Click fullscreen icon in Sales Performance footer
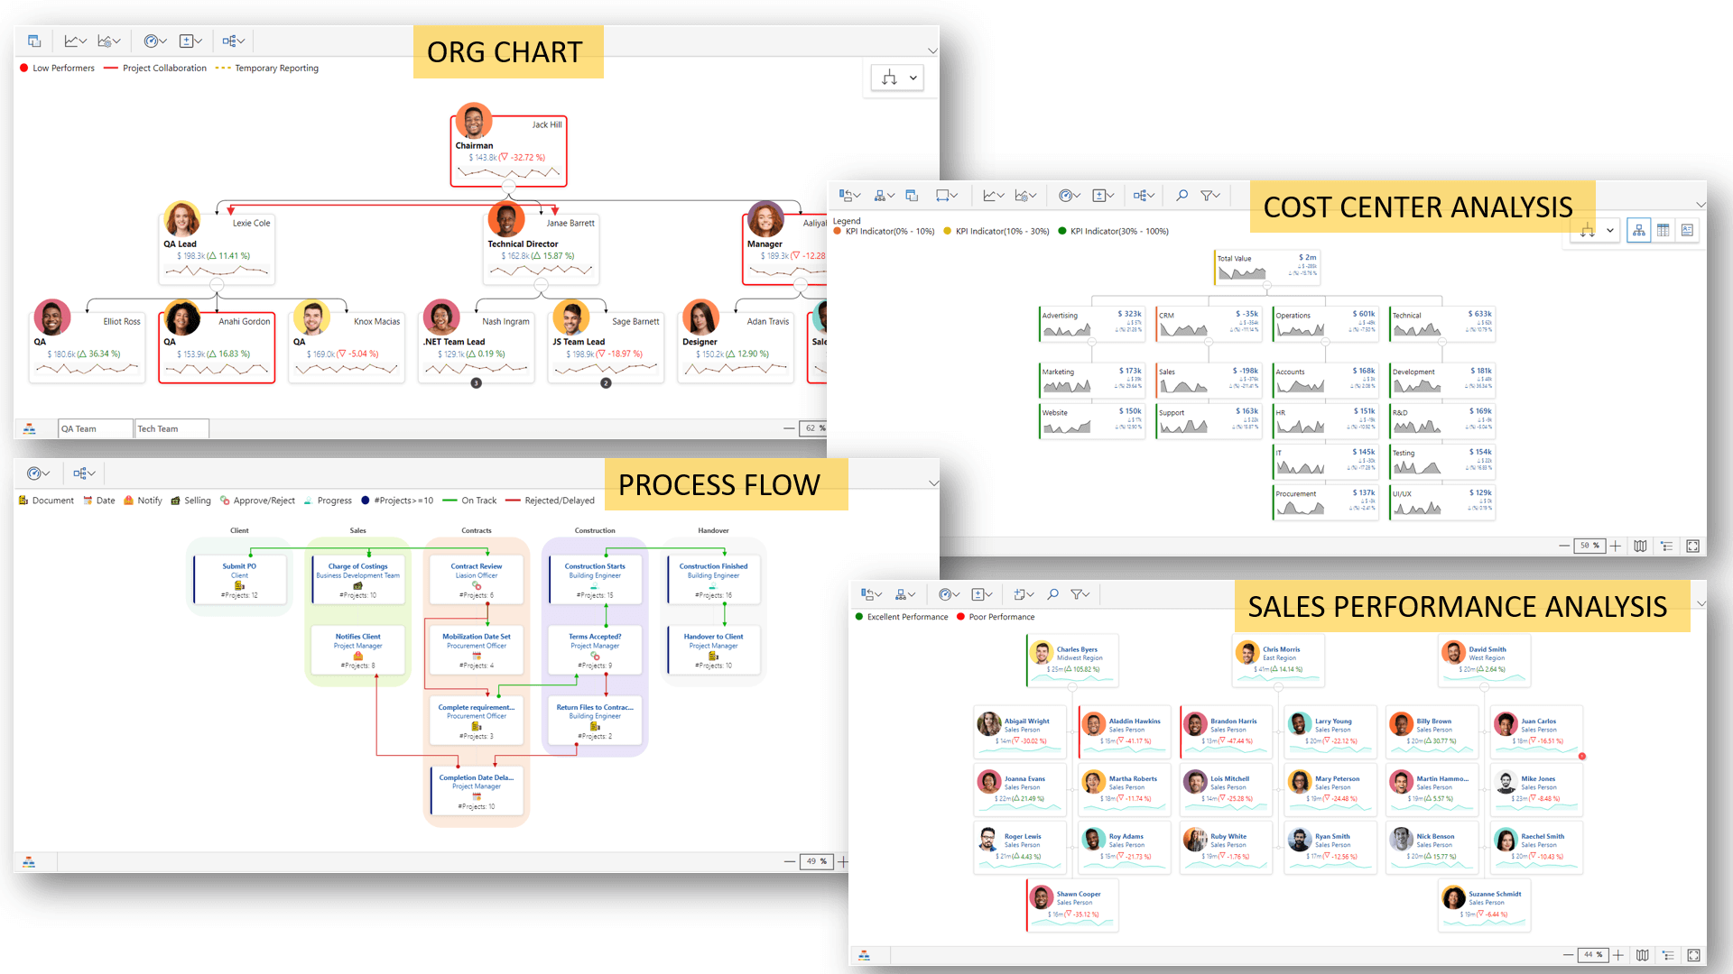This screenshot has width=1733, height=974. pos(1693,955)
